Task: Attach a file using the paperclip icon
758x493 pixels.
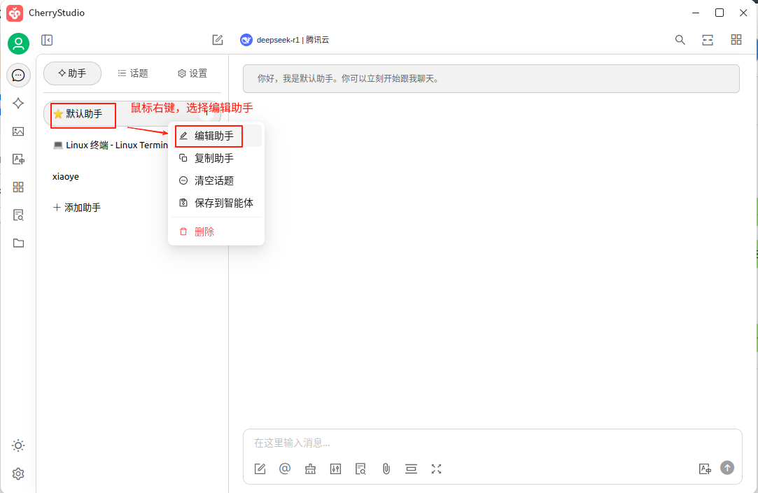Action: click(x=386, y=469)
